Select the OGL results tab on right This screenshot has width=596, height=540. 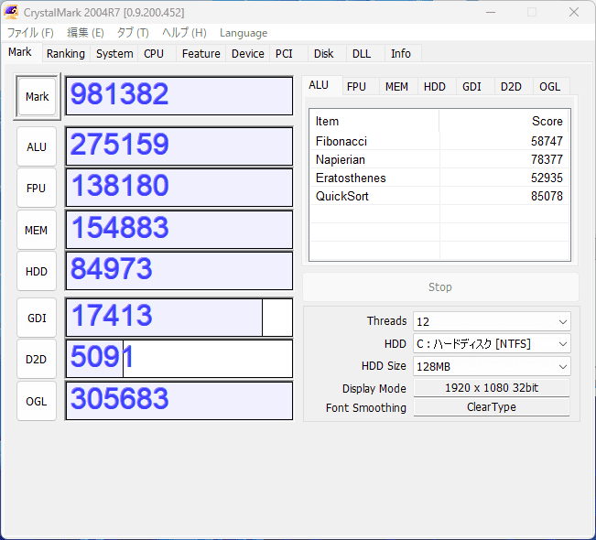point(549,87)
